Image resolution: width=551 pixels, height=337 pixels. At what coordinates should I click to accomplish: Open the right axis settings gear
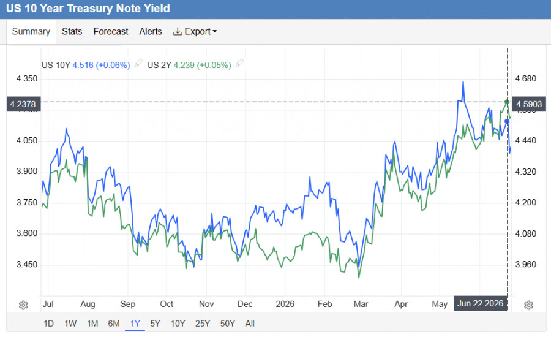528,305
